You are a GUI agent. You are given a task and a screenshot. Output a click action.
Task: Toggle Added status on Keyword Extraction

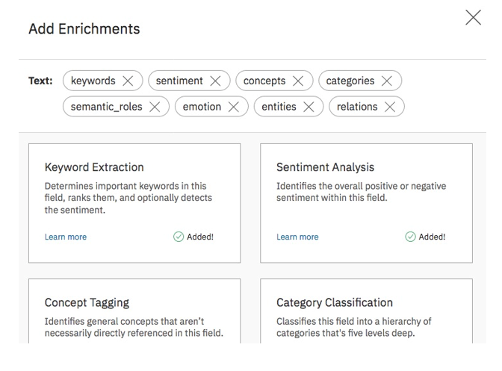(193, 237)
